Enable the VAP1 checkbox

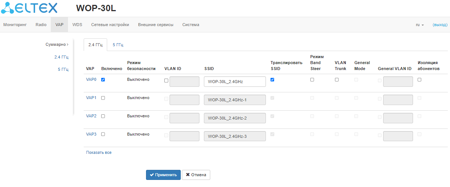[x=103, y=98]
